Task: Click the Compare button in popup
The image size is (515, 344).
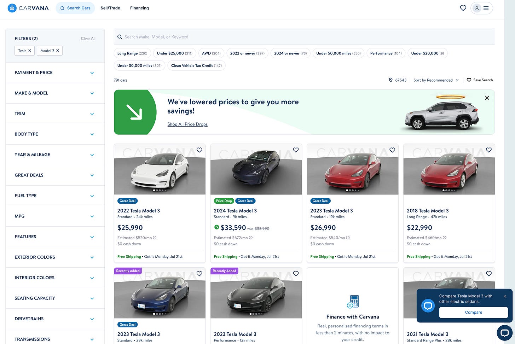Action: point(473,313)
